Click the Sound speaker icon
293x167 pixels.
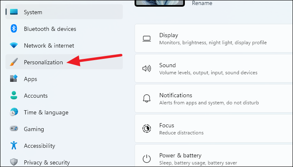pos(147,68)
